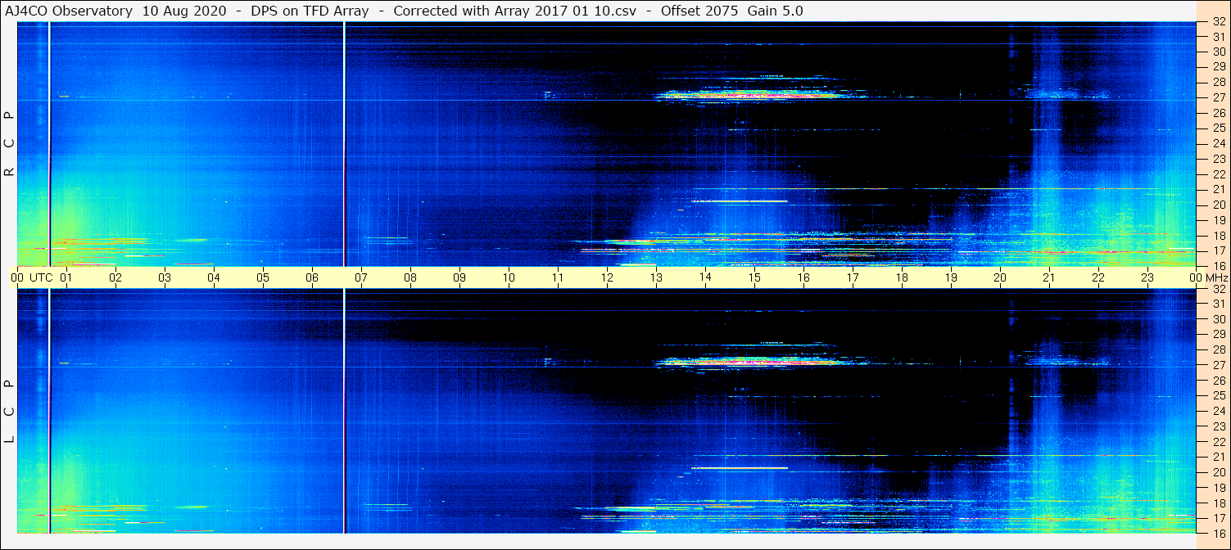Viewport: 1231px width, 550px height.
Task: Click the RCP label beside upper spectrogram
Action: (x=10, y=144)
